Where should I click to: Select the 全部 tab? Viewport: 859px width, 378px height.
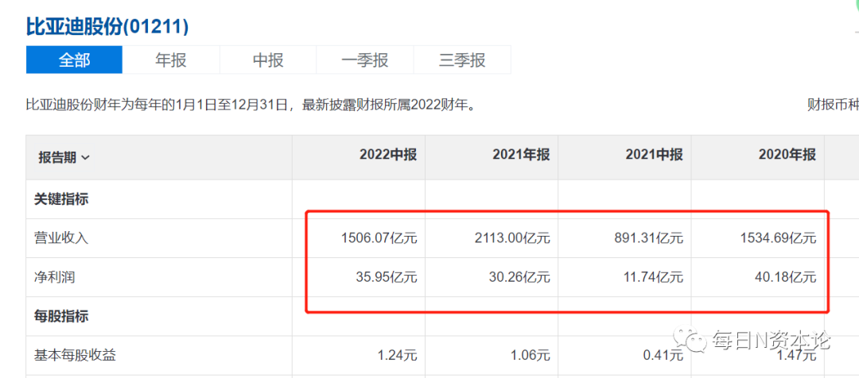(x=74, y=60)
